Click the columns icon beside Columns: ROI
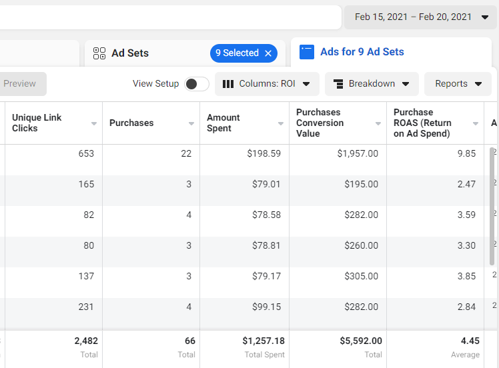 pyautogui.click(x=228, y=84)
